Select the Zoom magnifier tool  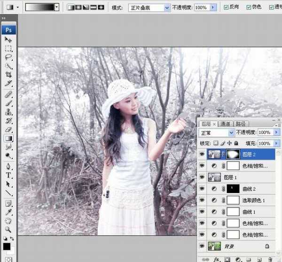click(x=8, y=230)
